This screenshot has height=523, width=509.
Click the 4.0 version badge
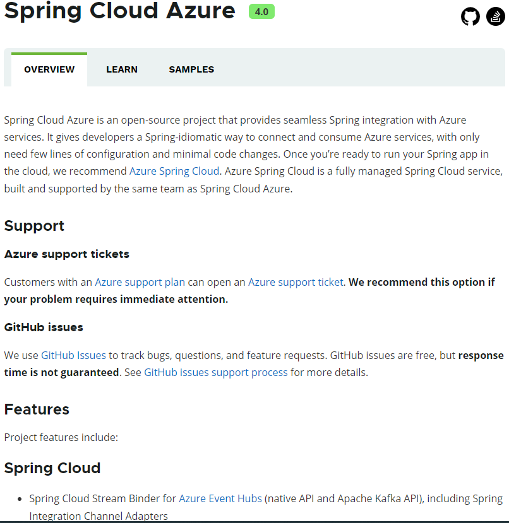[261, 12]
